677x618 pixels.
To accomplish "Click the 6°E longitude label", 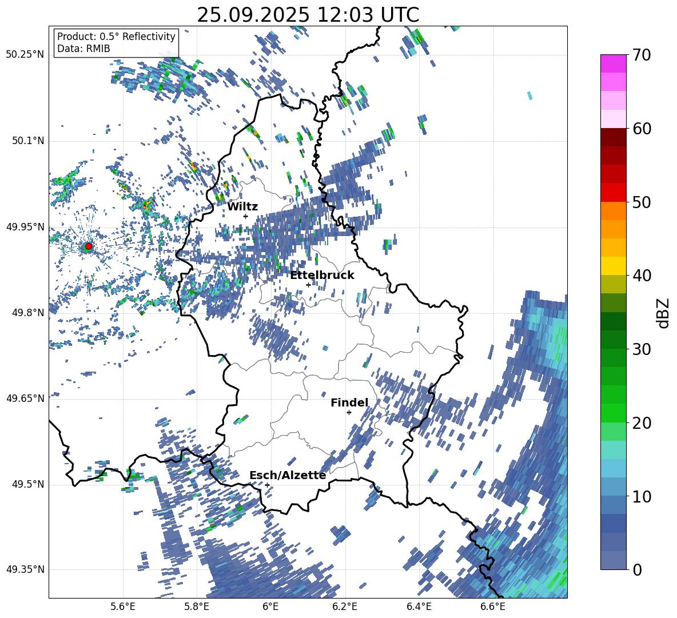I will (270, 607).
